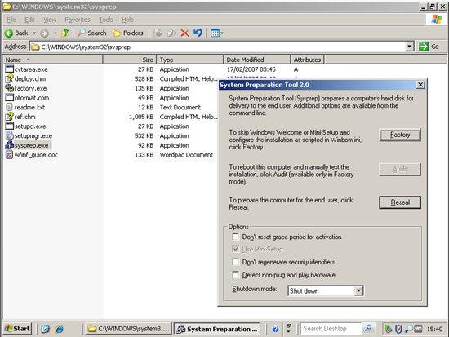Open the File menu
449x337 pixels.
coord(11,20)
